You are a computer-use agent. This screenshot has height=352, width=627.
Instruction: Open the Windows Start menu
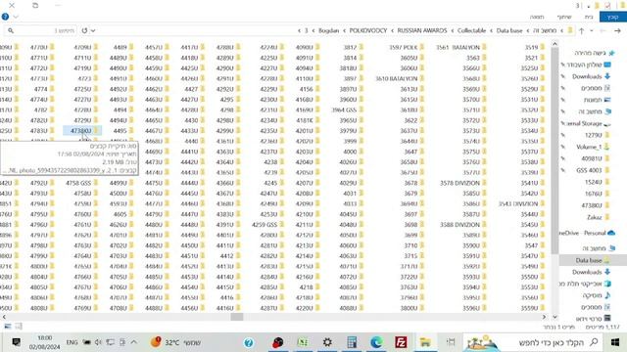(x=615, y=342)
